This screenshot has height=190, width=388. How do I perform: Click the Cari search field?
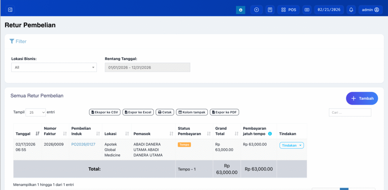pos(350,113)
